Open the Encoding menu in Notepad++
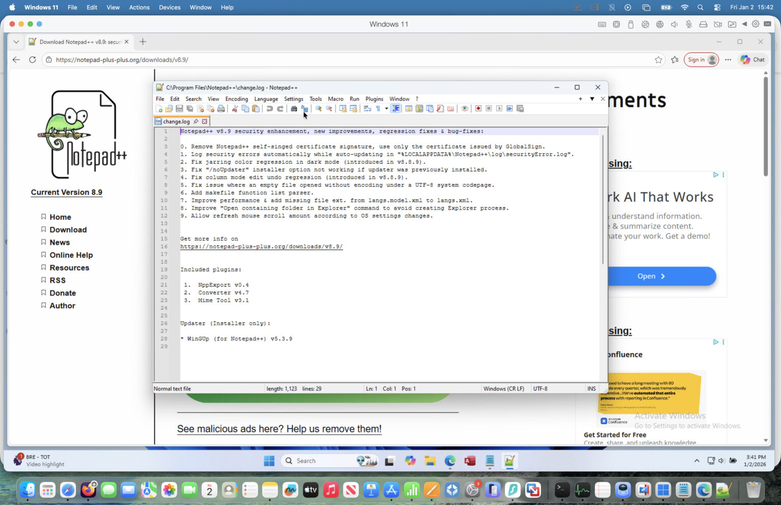This screenshot has width=781, height=505. tap(236, 99)
